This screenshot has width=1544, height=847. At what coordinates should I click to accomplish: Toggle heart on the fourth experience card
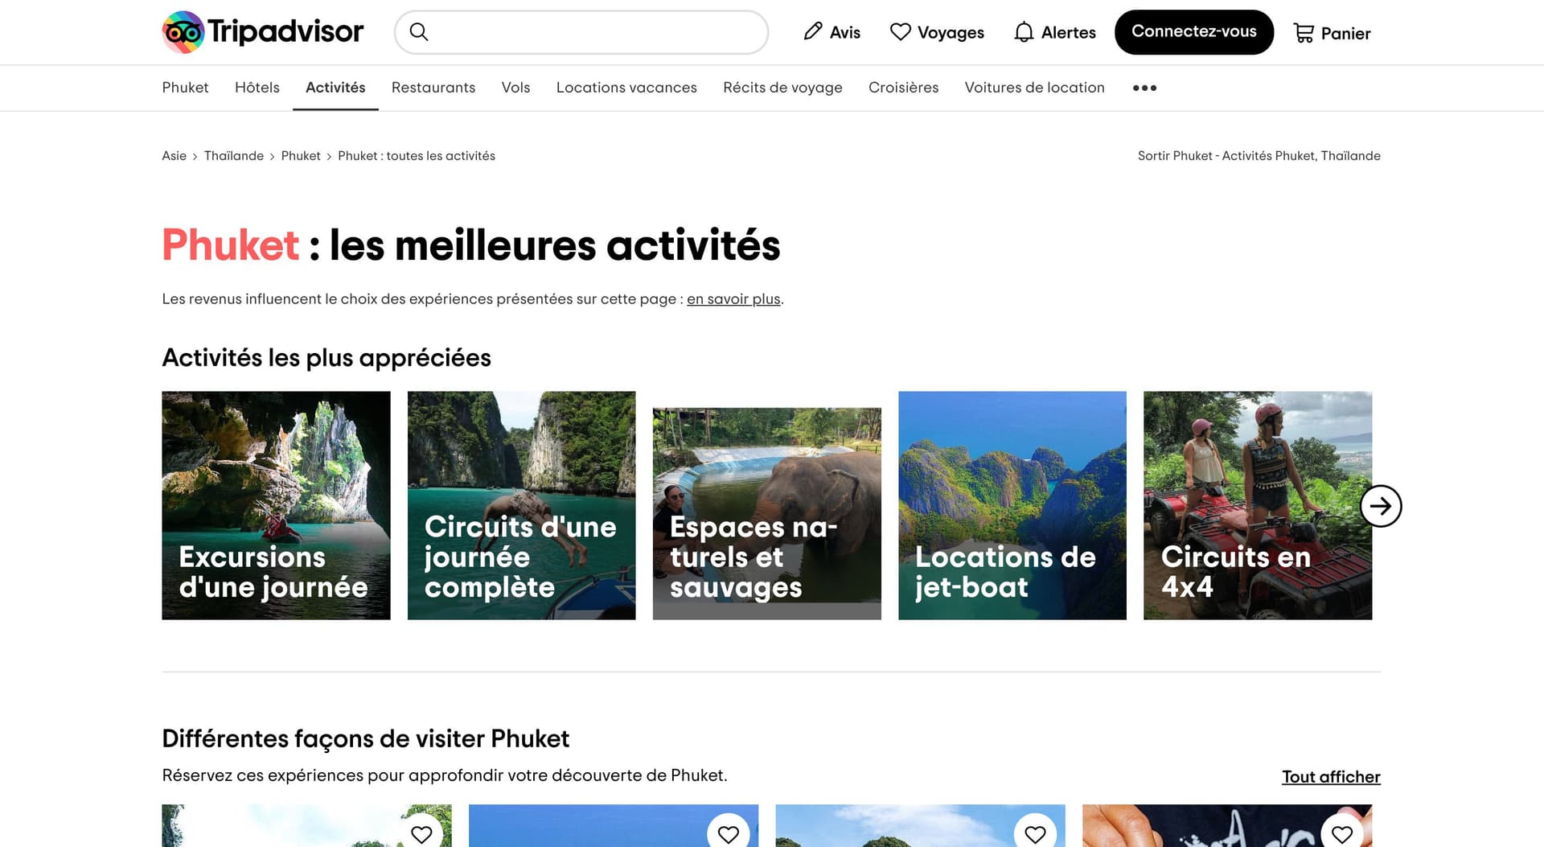[1341, 833]
